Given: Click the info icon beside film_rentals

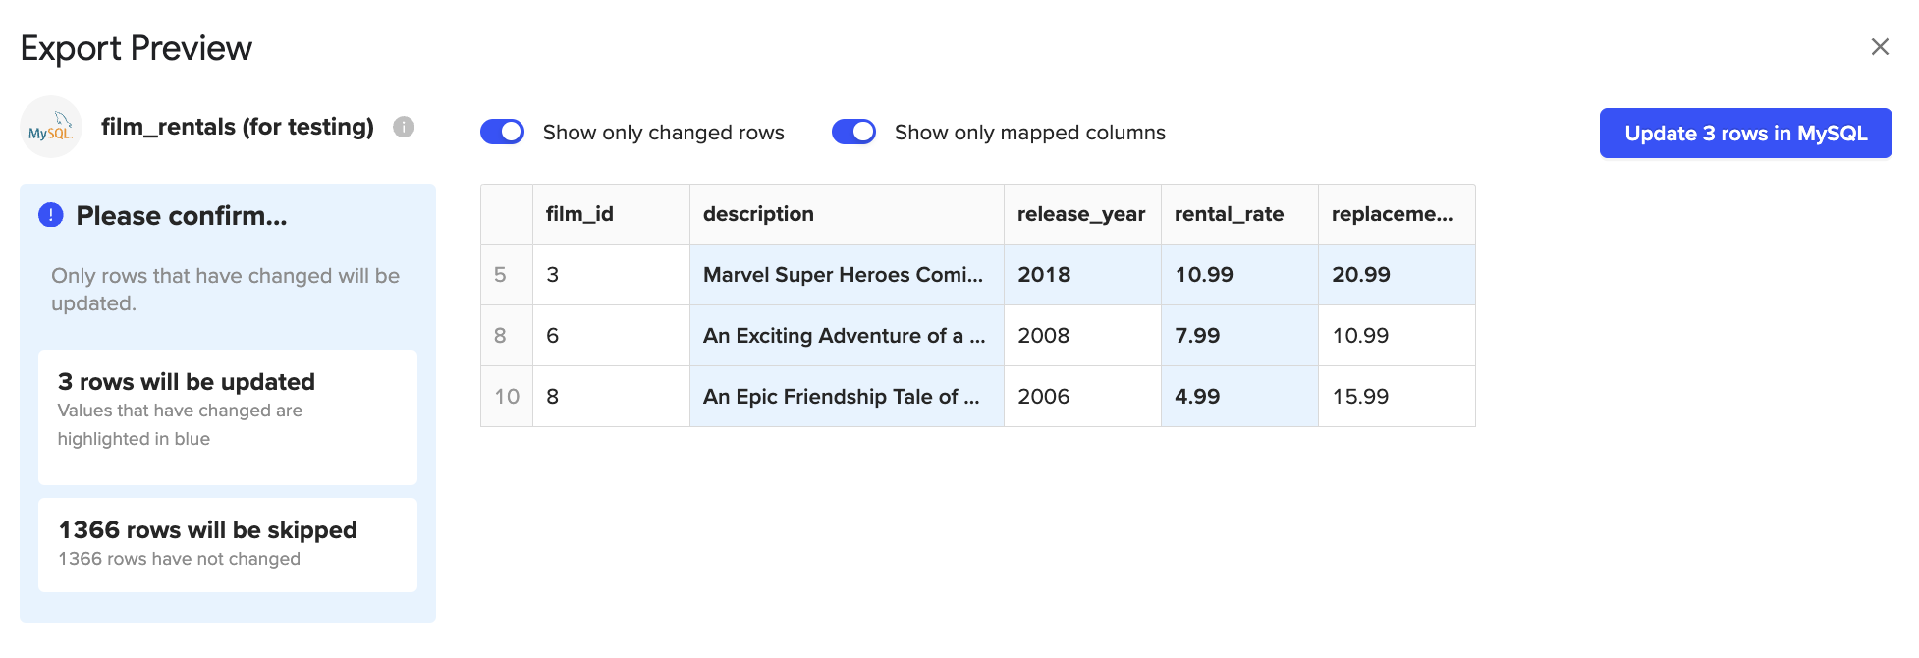Looking at the screenshot, I should (404, 127).
